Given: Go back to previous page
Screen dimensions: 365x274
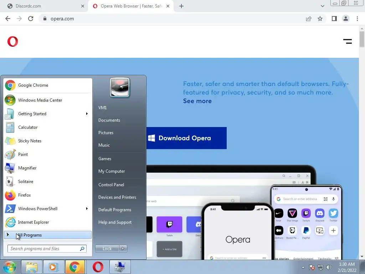Looking at the screenshot, I should [x=8, y=19].
